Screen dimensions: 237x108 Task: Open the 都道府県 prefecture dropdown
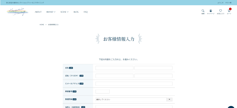(x=134, y=100)
